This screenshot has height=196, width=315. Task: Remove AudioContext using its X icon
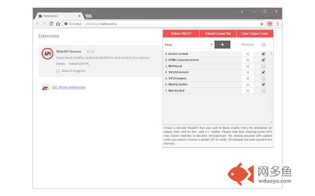click(248, 54)
